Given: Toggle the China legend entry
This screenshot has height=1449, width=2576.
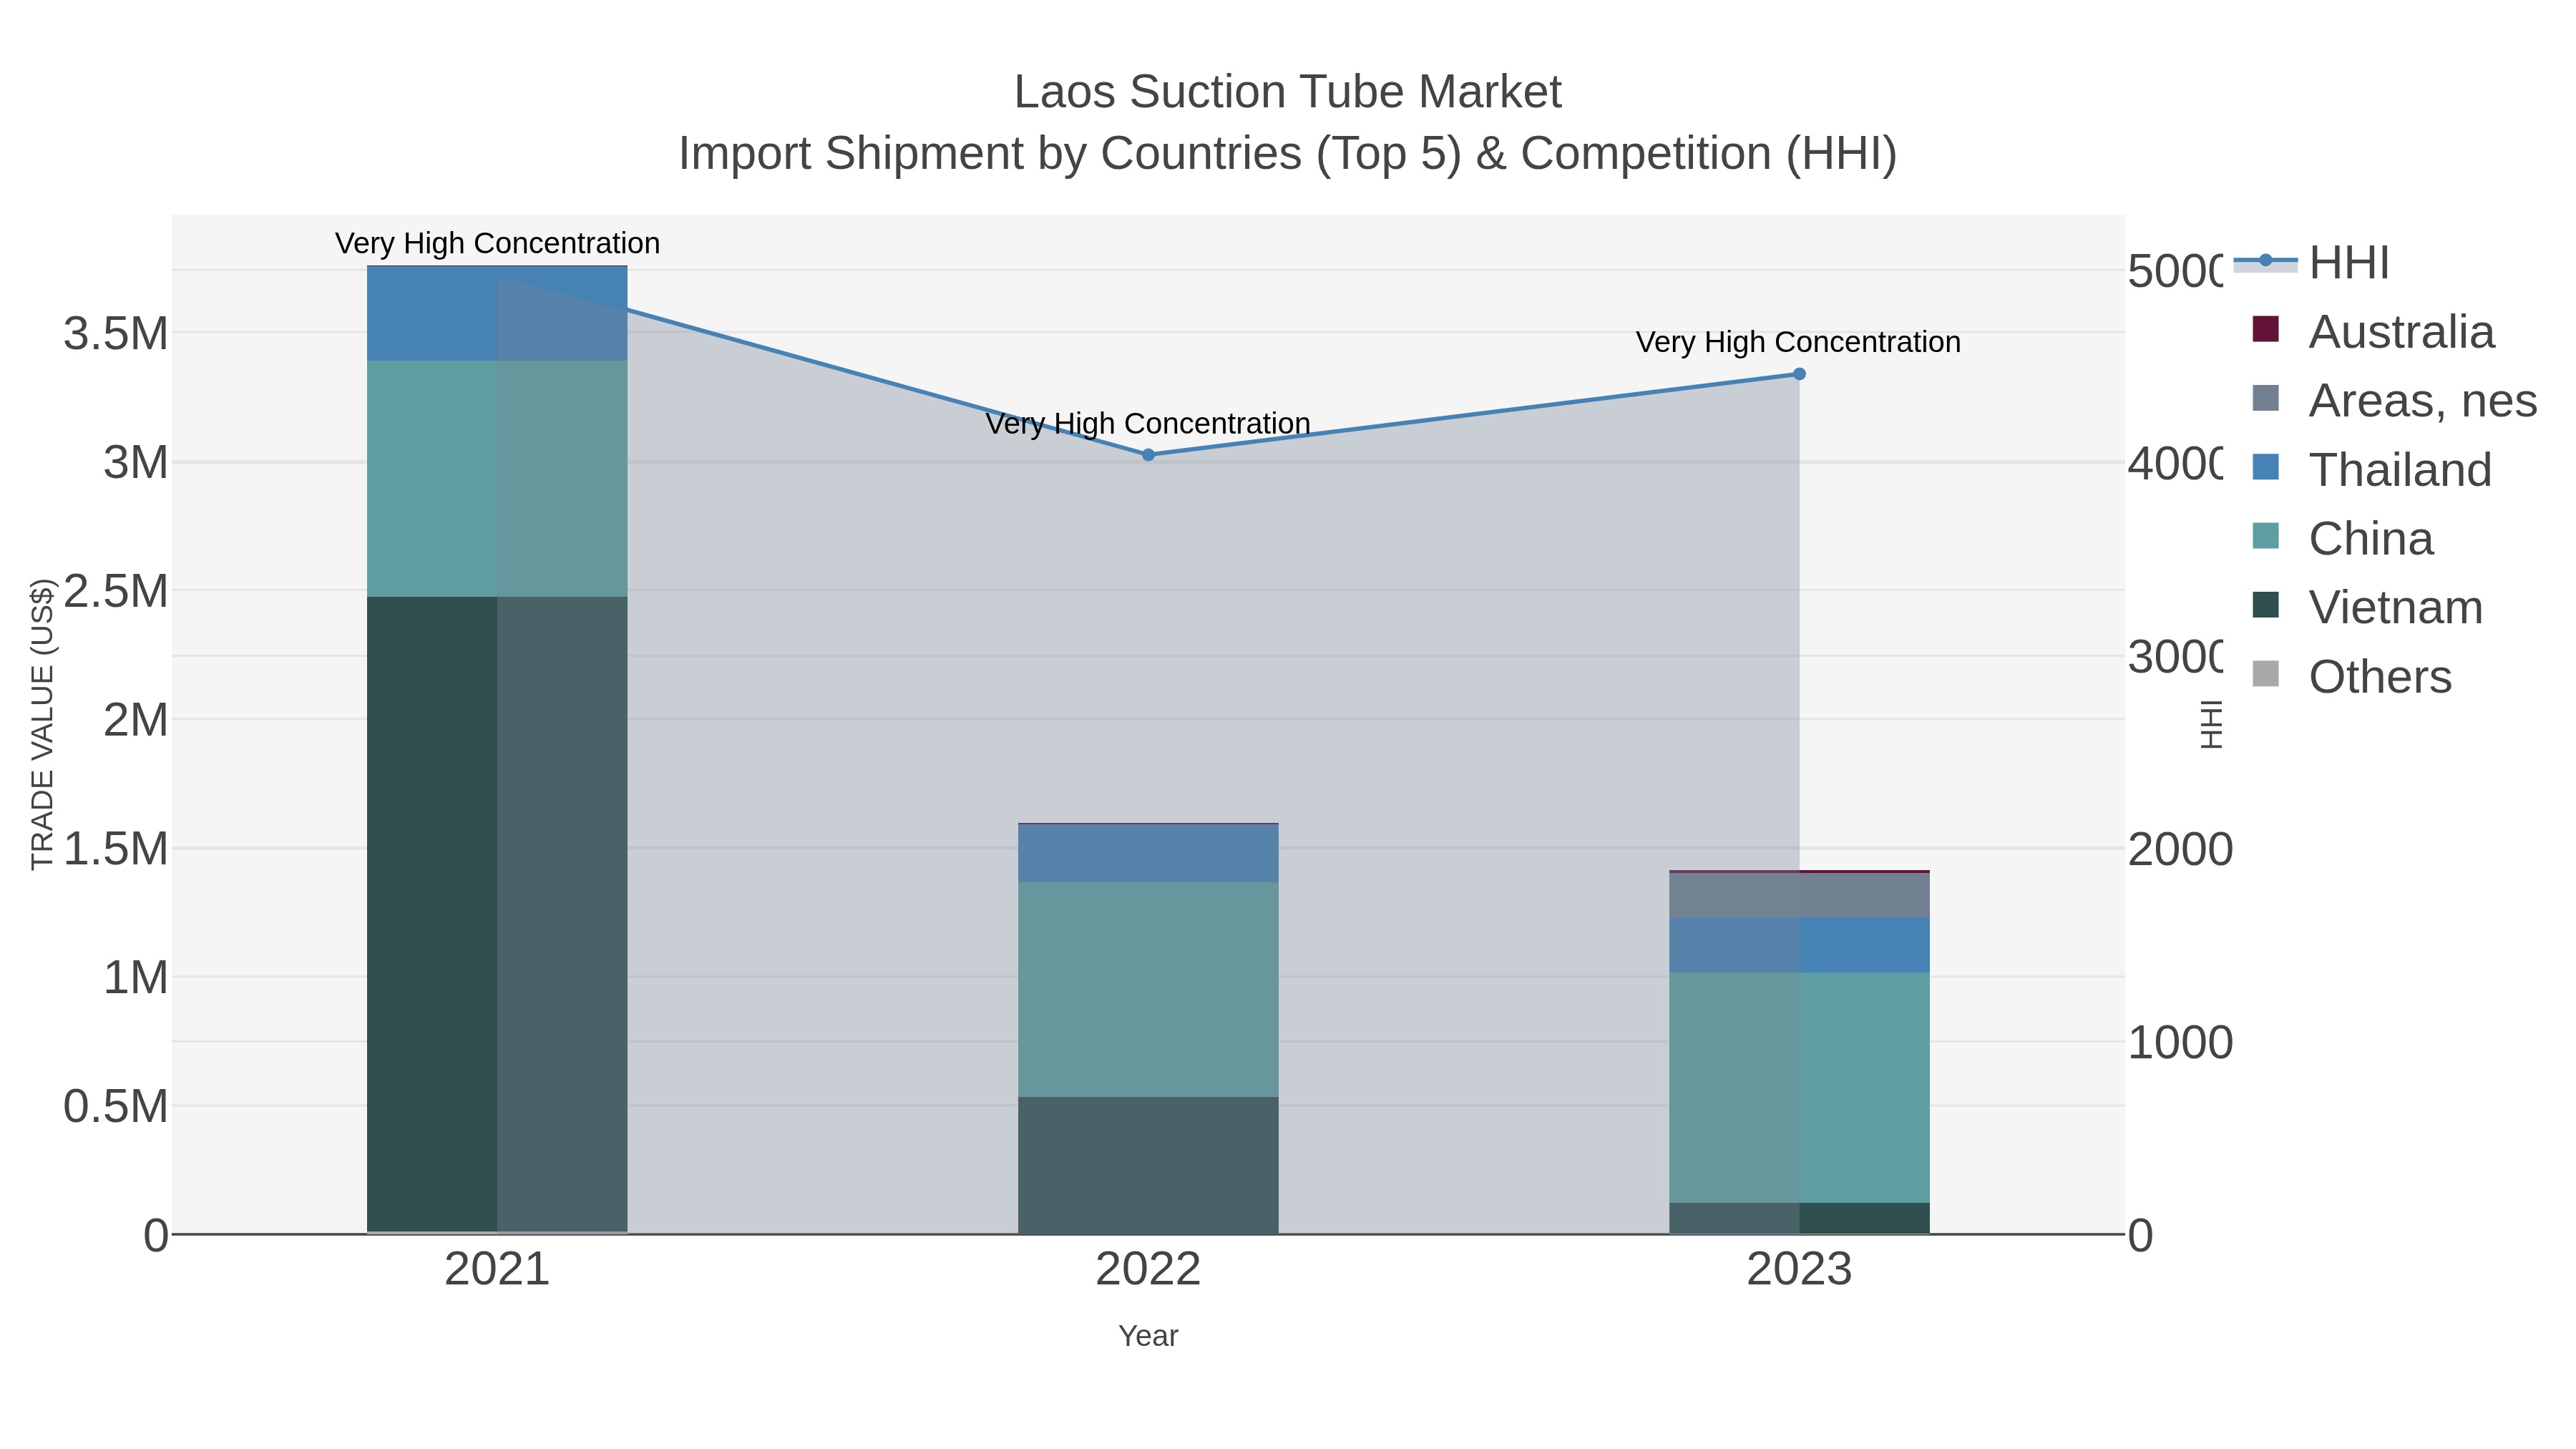Looking at the screenshot, I should [x=2342, y=538].
